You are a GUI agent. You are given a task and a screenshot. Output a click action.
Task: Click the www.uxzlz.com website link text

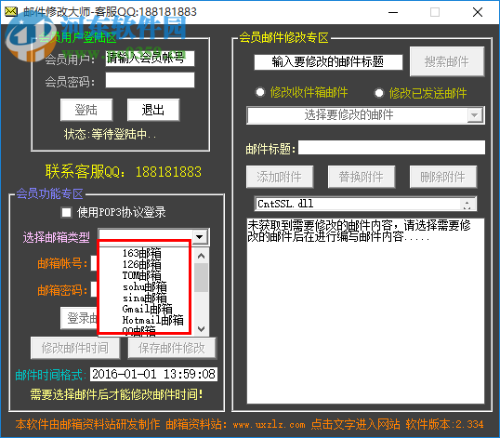pos(269,425)
